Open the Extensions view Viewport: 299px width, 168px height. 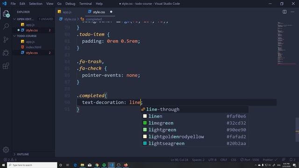click(6, 66)
